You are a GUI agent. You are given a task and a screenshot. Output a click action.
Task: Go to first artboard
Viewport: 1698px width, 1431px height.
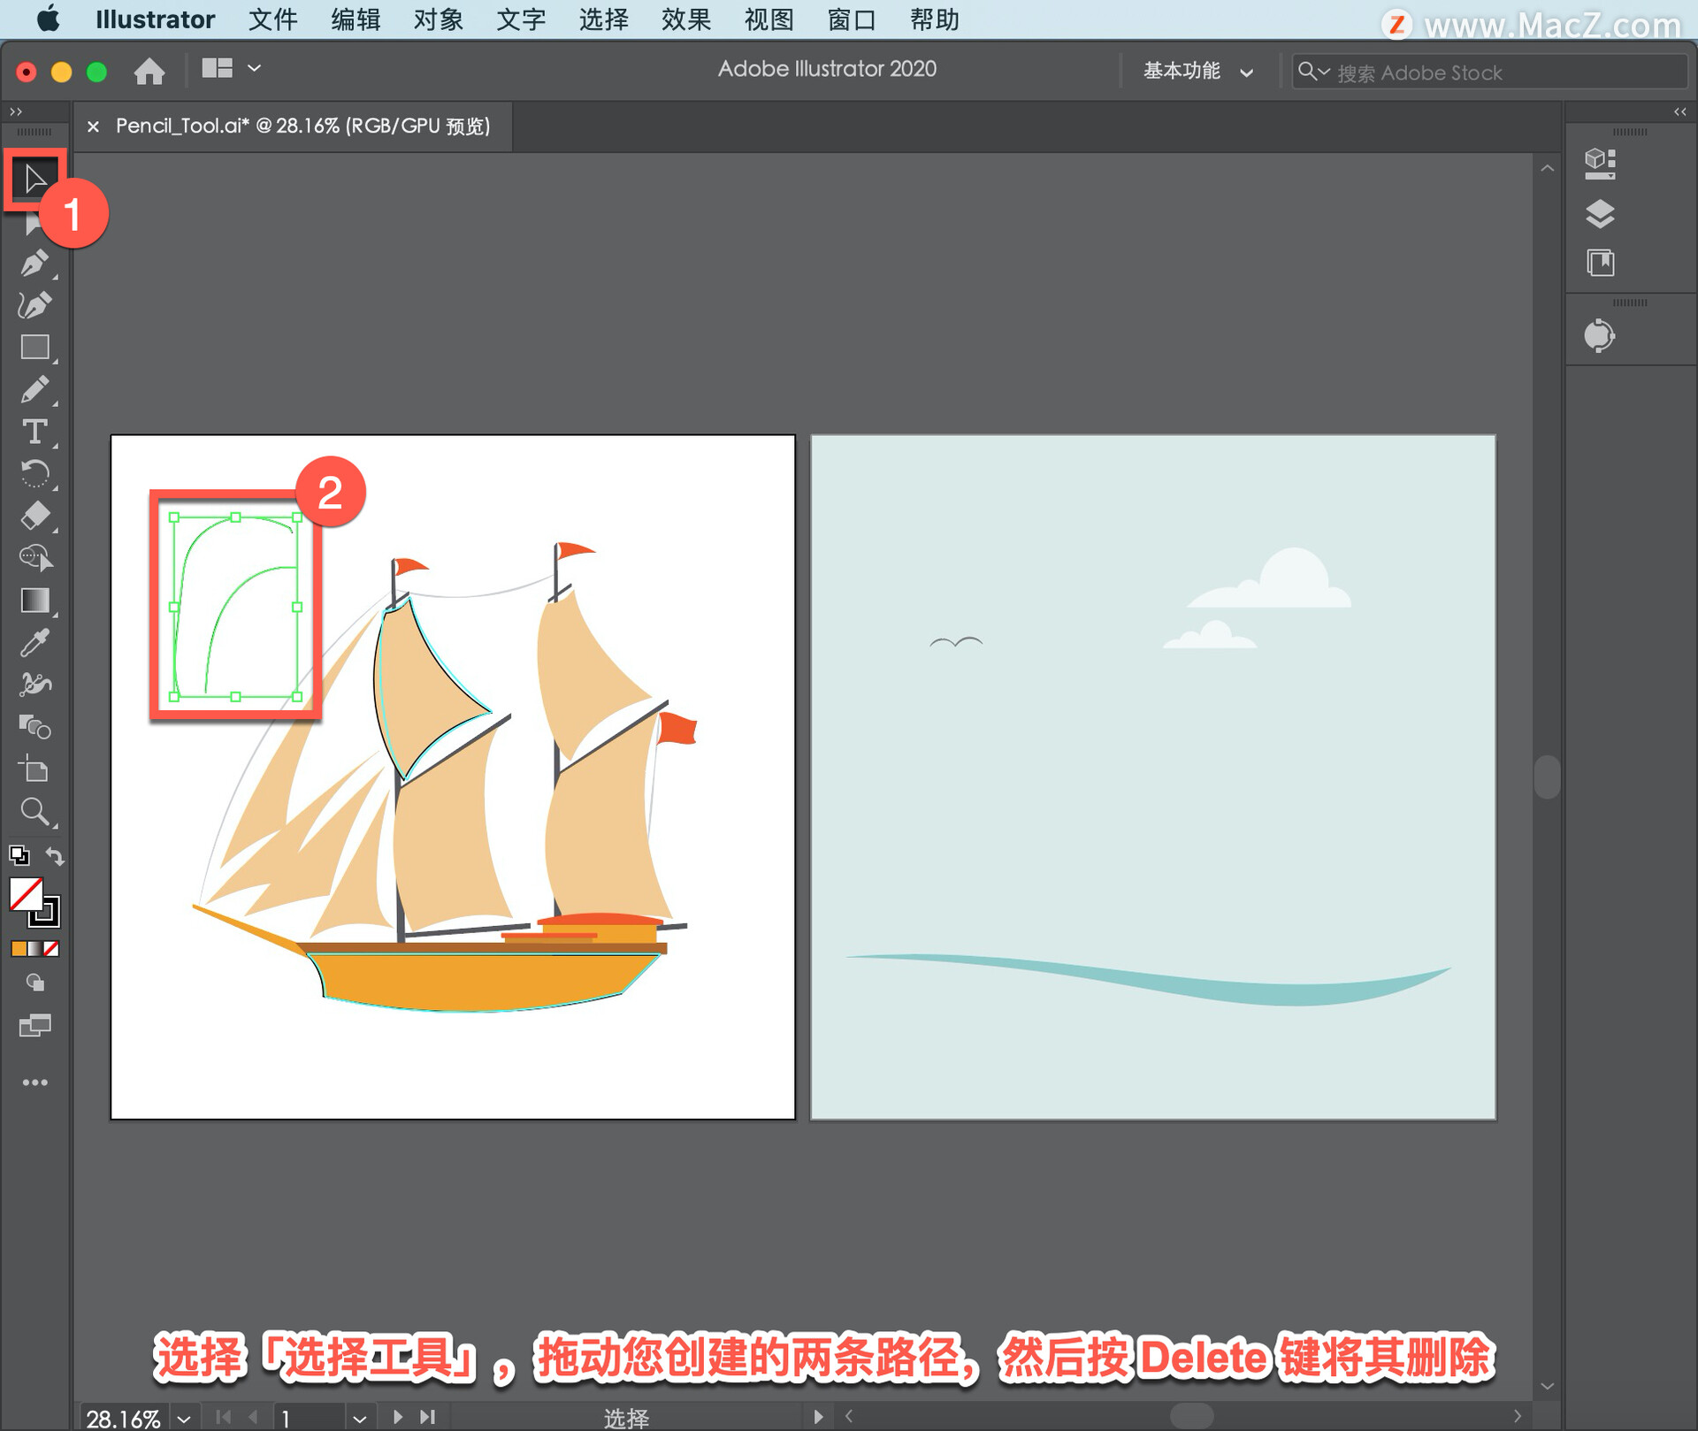tap(224, 1417)
